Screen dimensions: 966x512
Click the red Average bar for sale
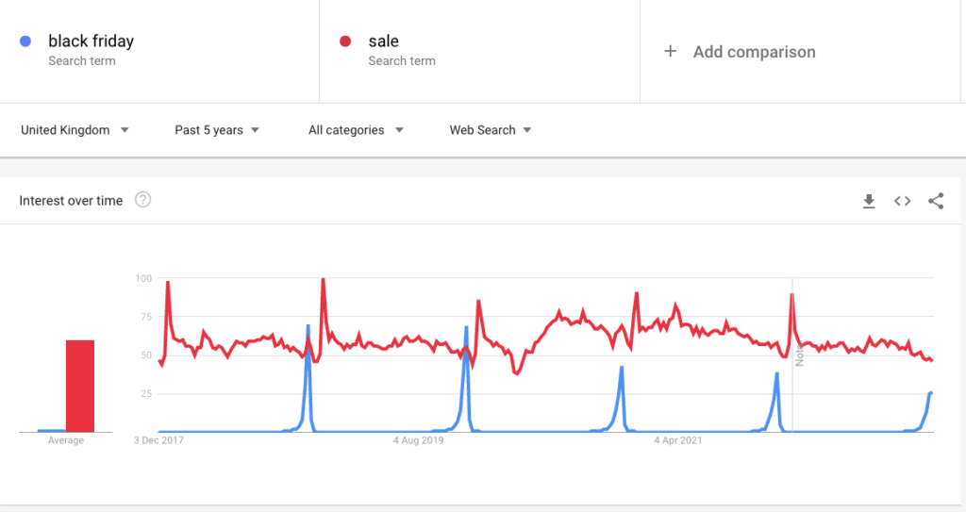coord(79,386)
